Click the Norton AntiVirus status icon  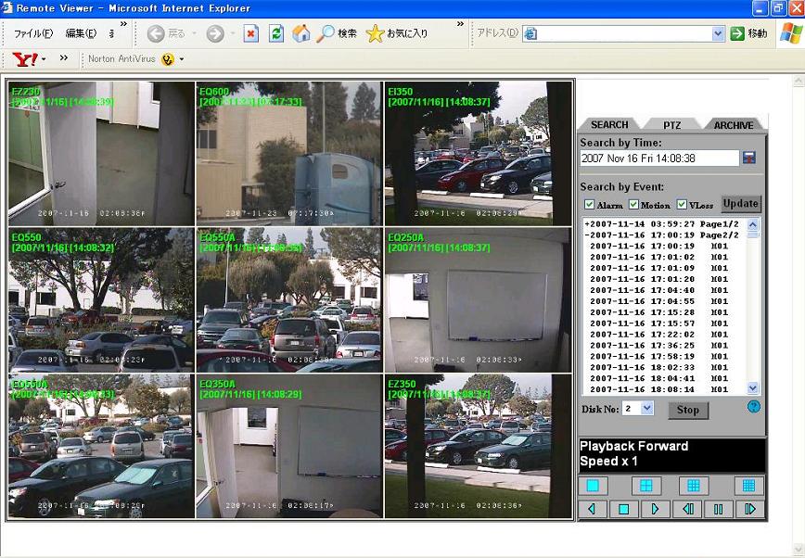(167, 59)
